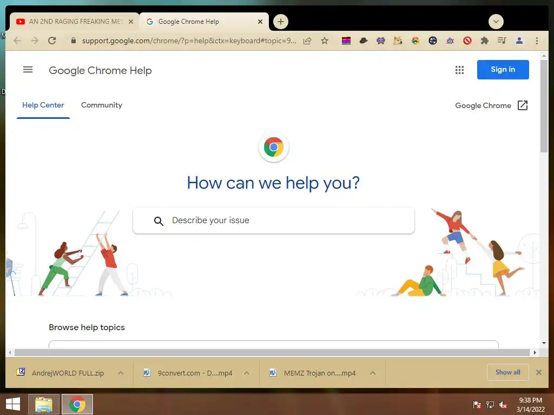Go forward to the next page
Image resolution: width=554 pixels, height=415 pixels.
click(x=35, y=41)
